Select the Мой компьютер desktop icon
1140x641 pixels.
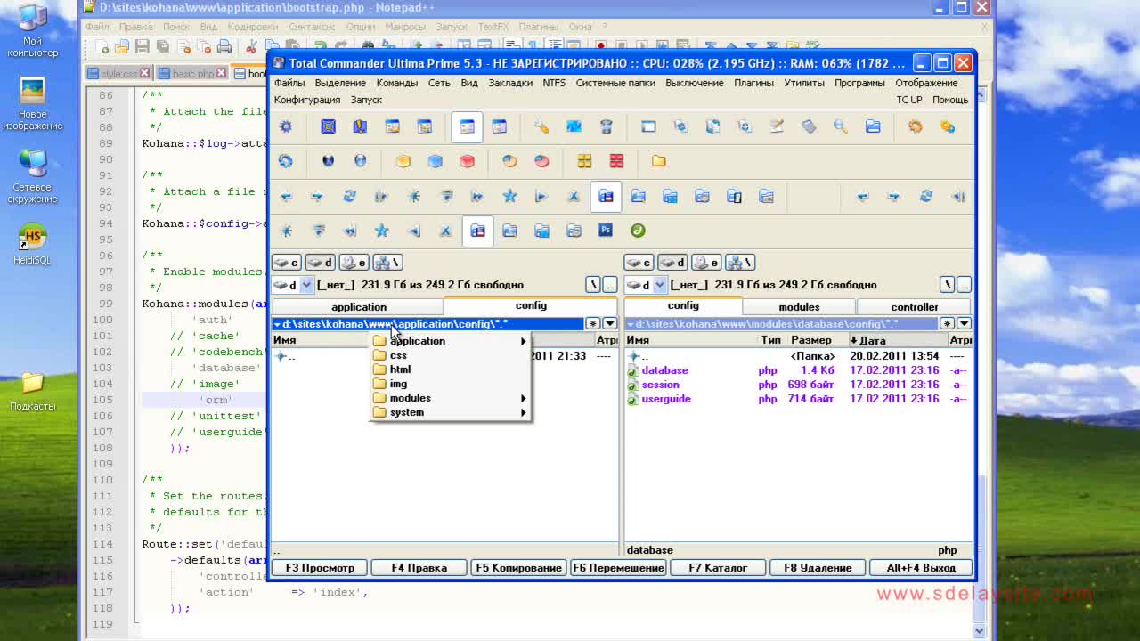(x=33, y=31)
